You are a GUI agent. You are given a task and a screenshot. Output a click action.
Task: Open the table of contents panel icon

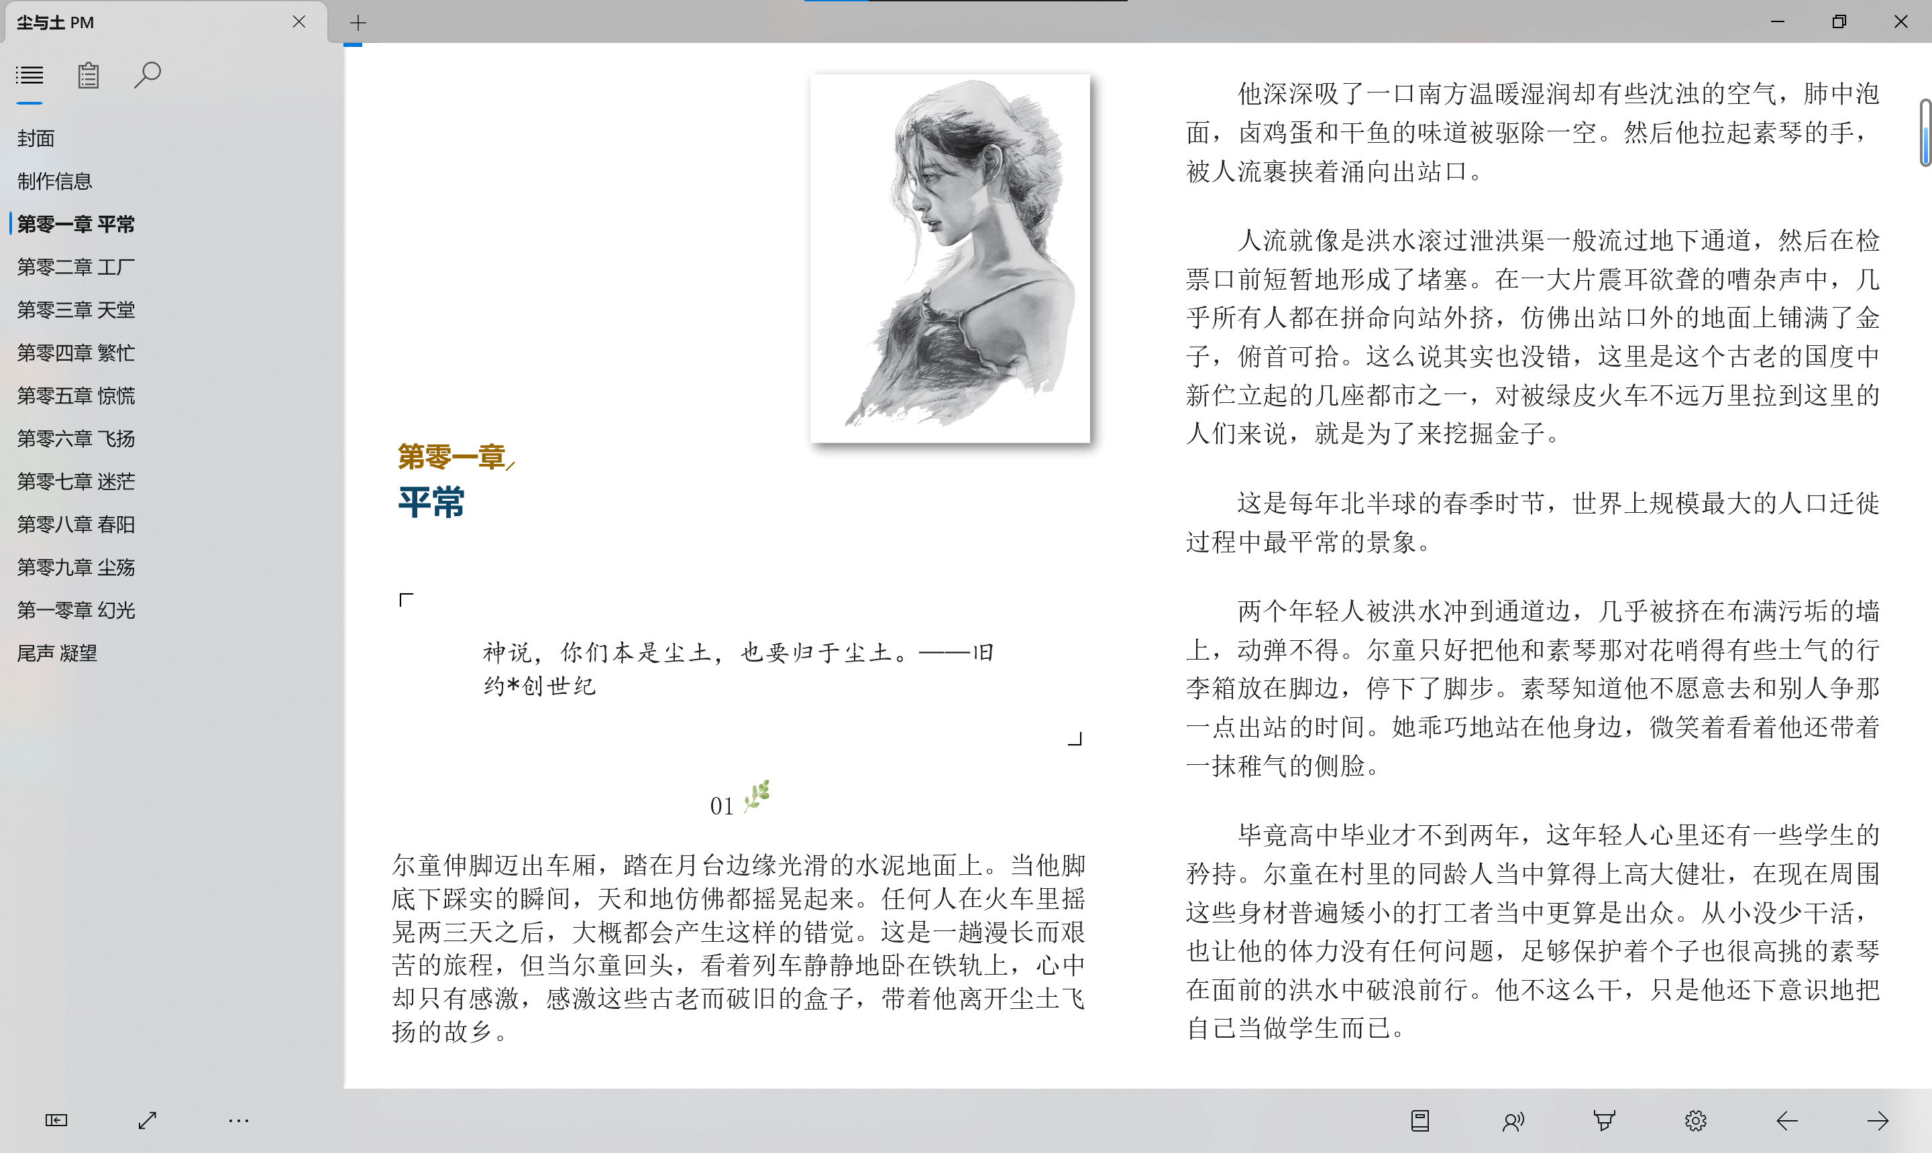[30, 75]
